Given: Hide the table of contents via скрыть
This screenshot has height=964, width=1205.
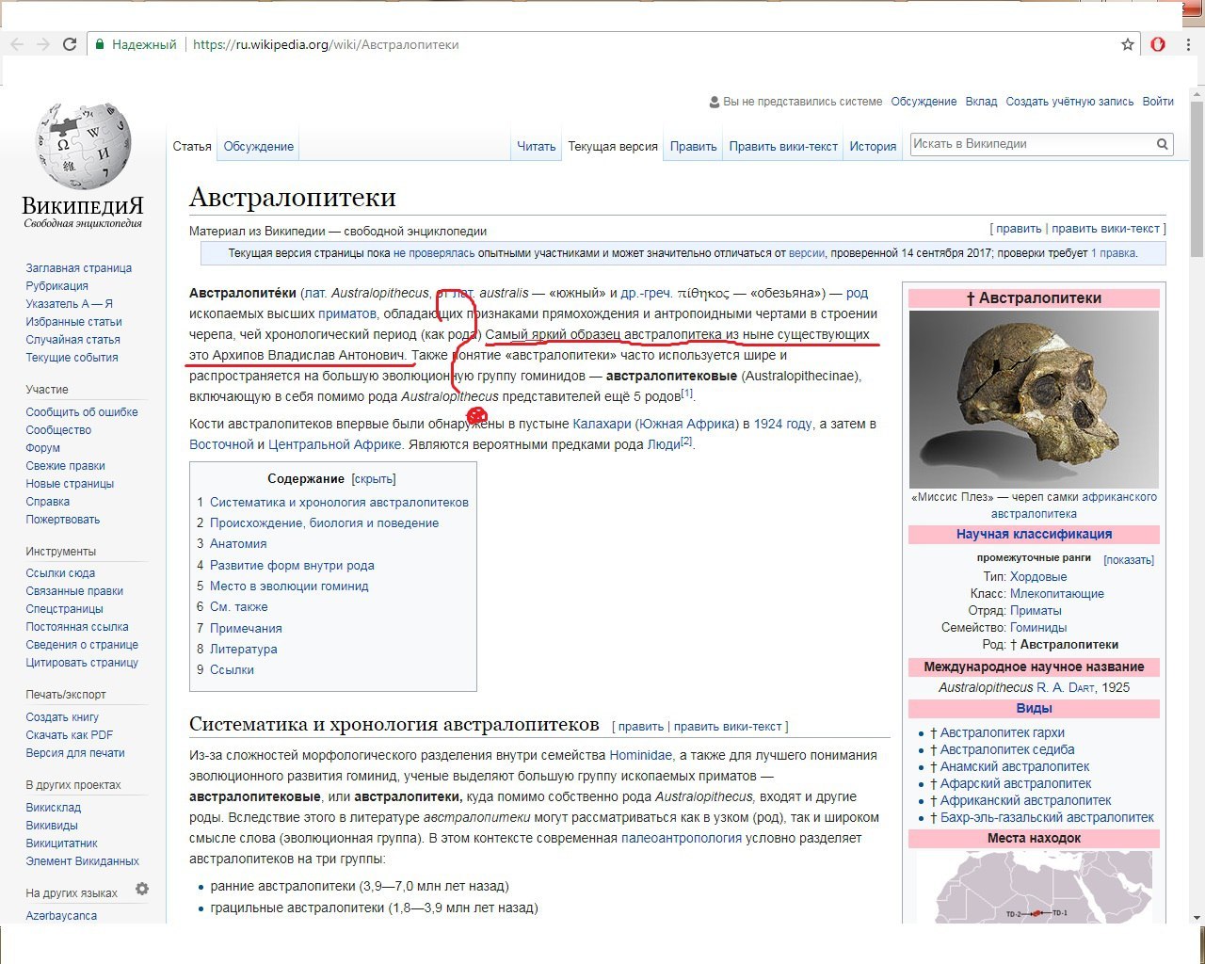Looking at the screenshot, I should [x=374, y=478].
